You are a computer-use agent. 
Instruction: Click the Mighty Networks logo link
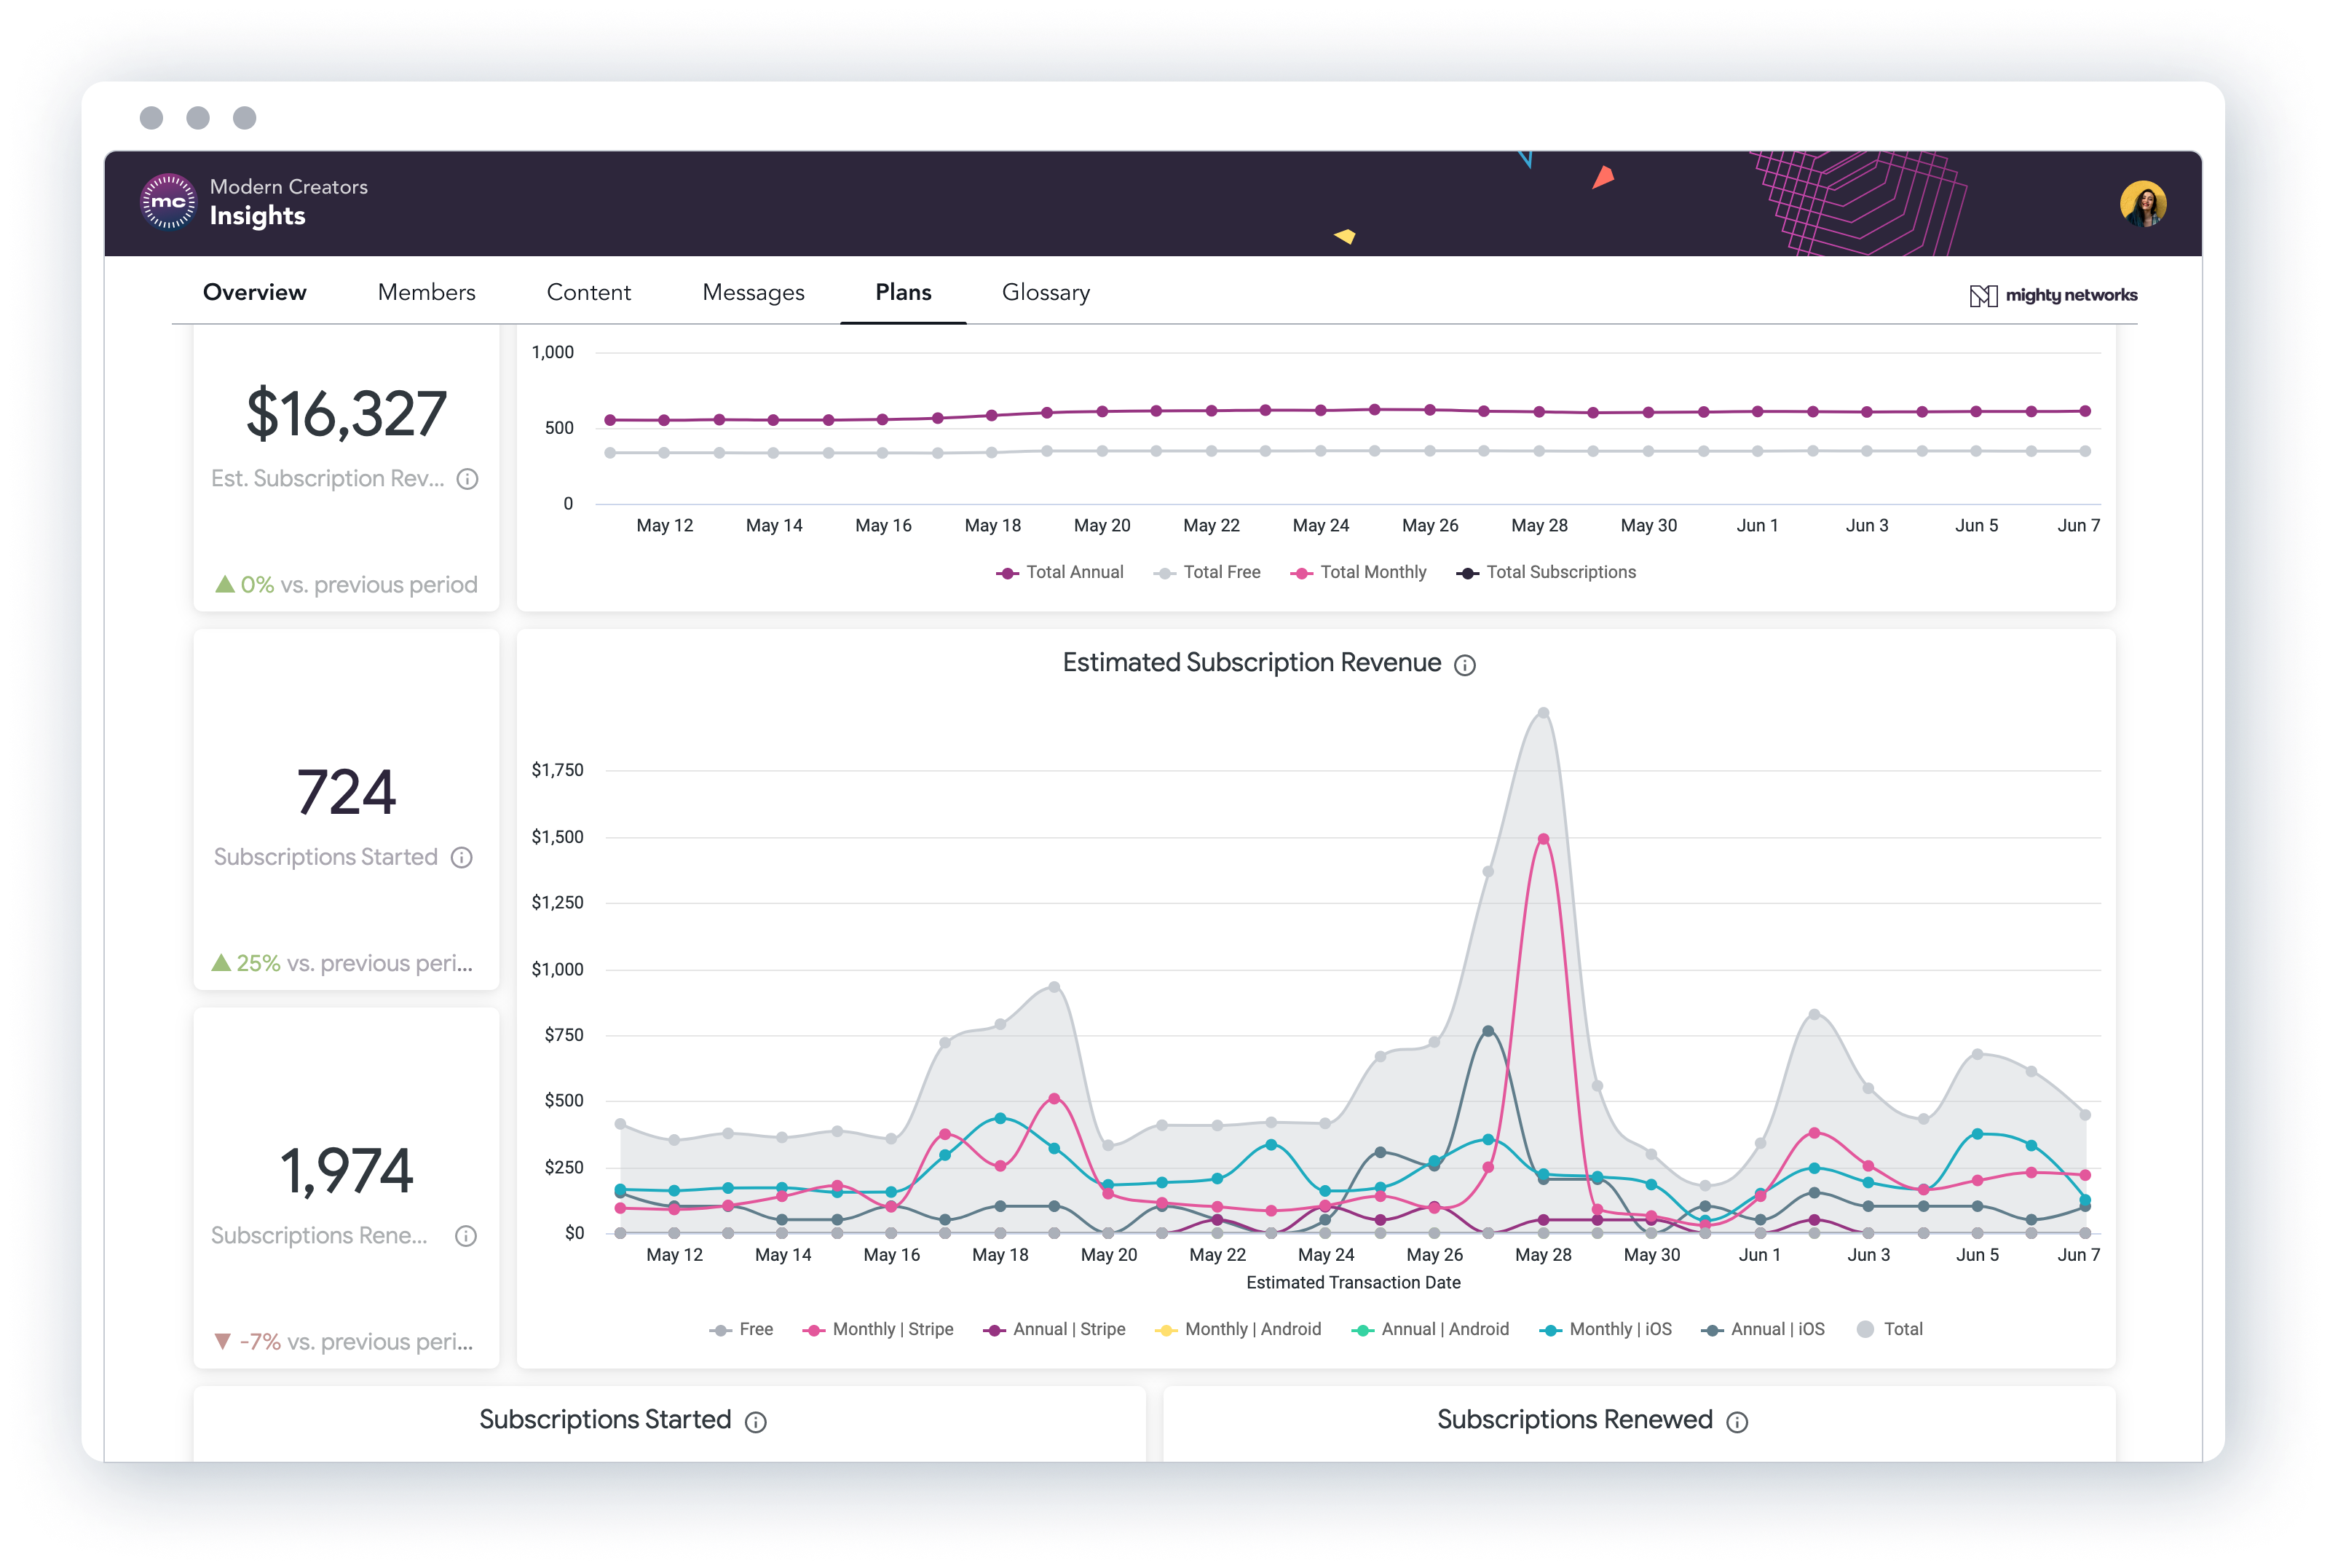pos(2053,295)
